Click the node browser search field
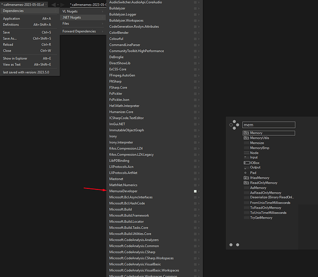This screenshot has width=318, height=277. (x=269, y=125)
